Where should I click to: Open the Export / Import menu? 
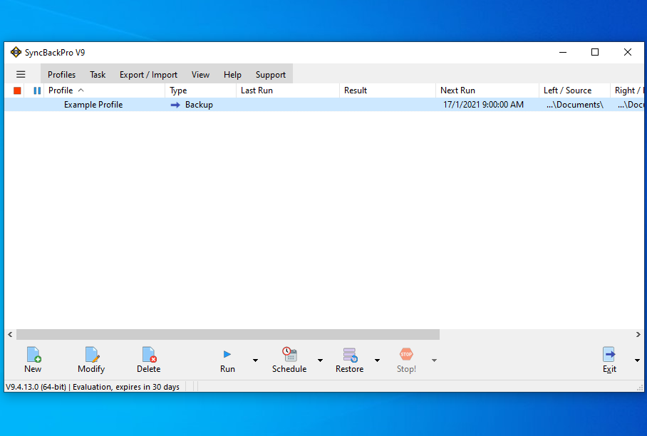(148, 75)
